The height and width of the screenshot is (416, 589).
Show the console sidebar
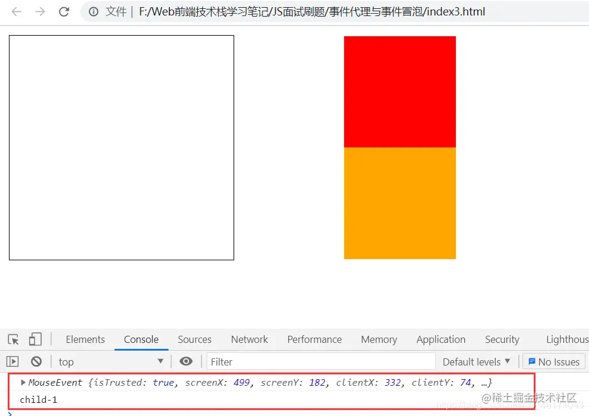click(12, 361)
